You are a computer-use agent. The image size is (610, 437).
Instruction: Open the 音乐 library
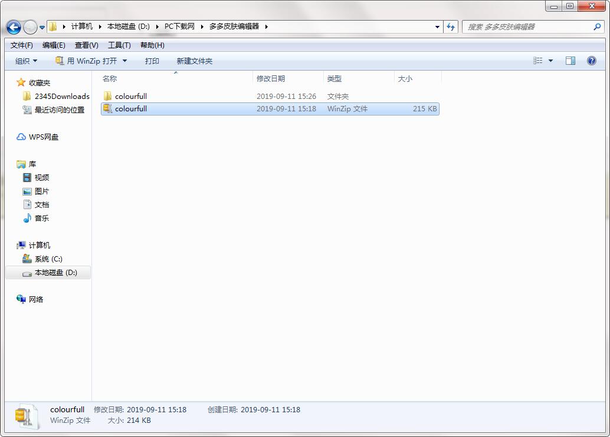click(42, 218)
